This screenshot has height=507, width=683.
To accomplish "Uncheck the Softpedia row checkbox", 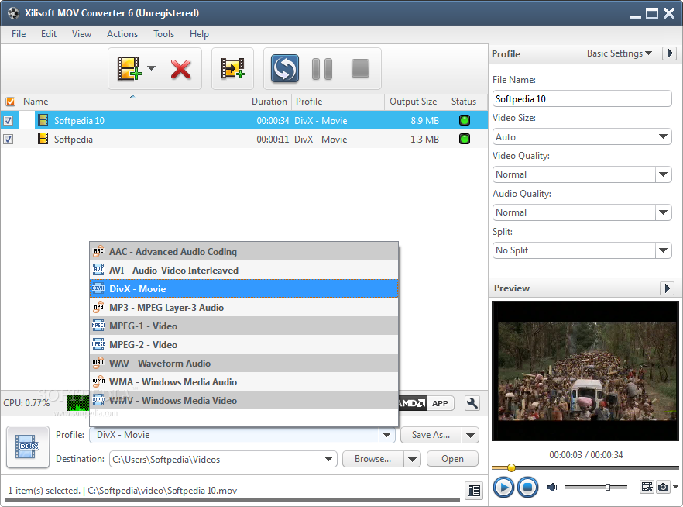I will 9,139.
